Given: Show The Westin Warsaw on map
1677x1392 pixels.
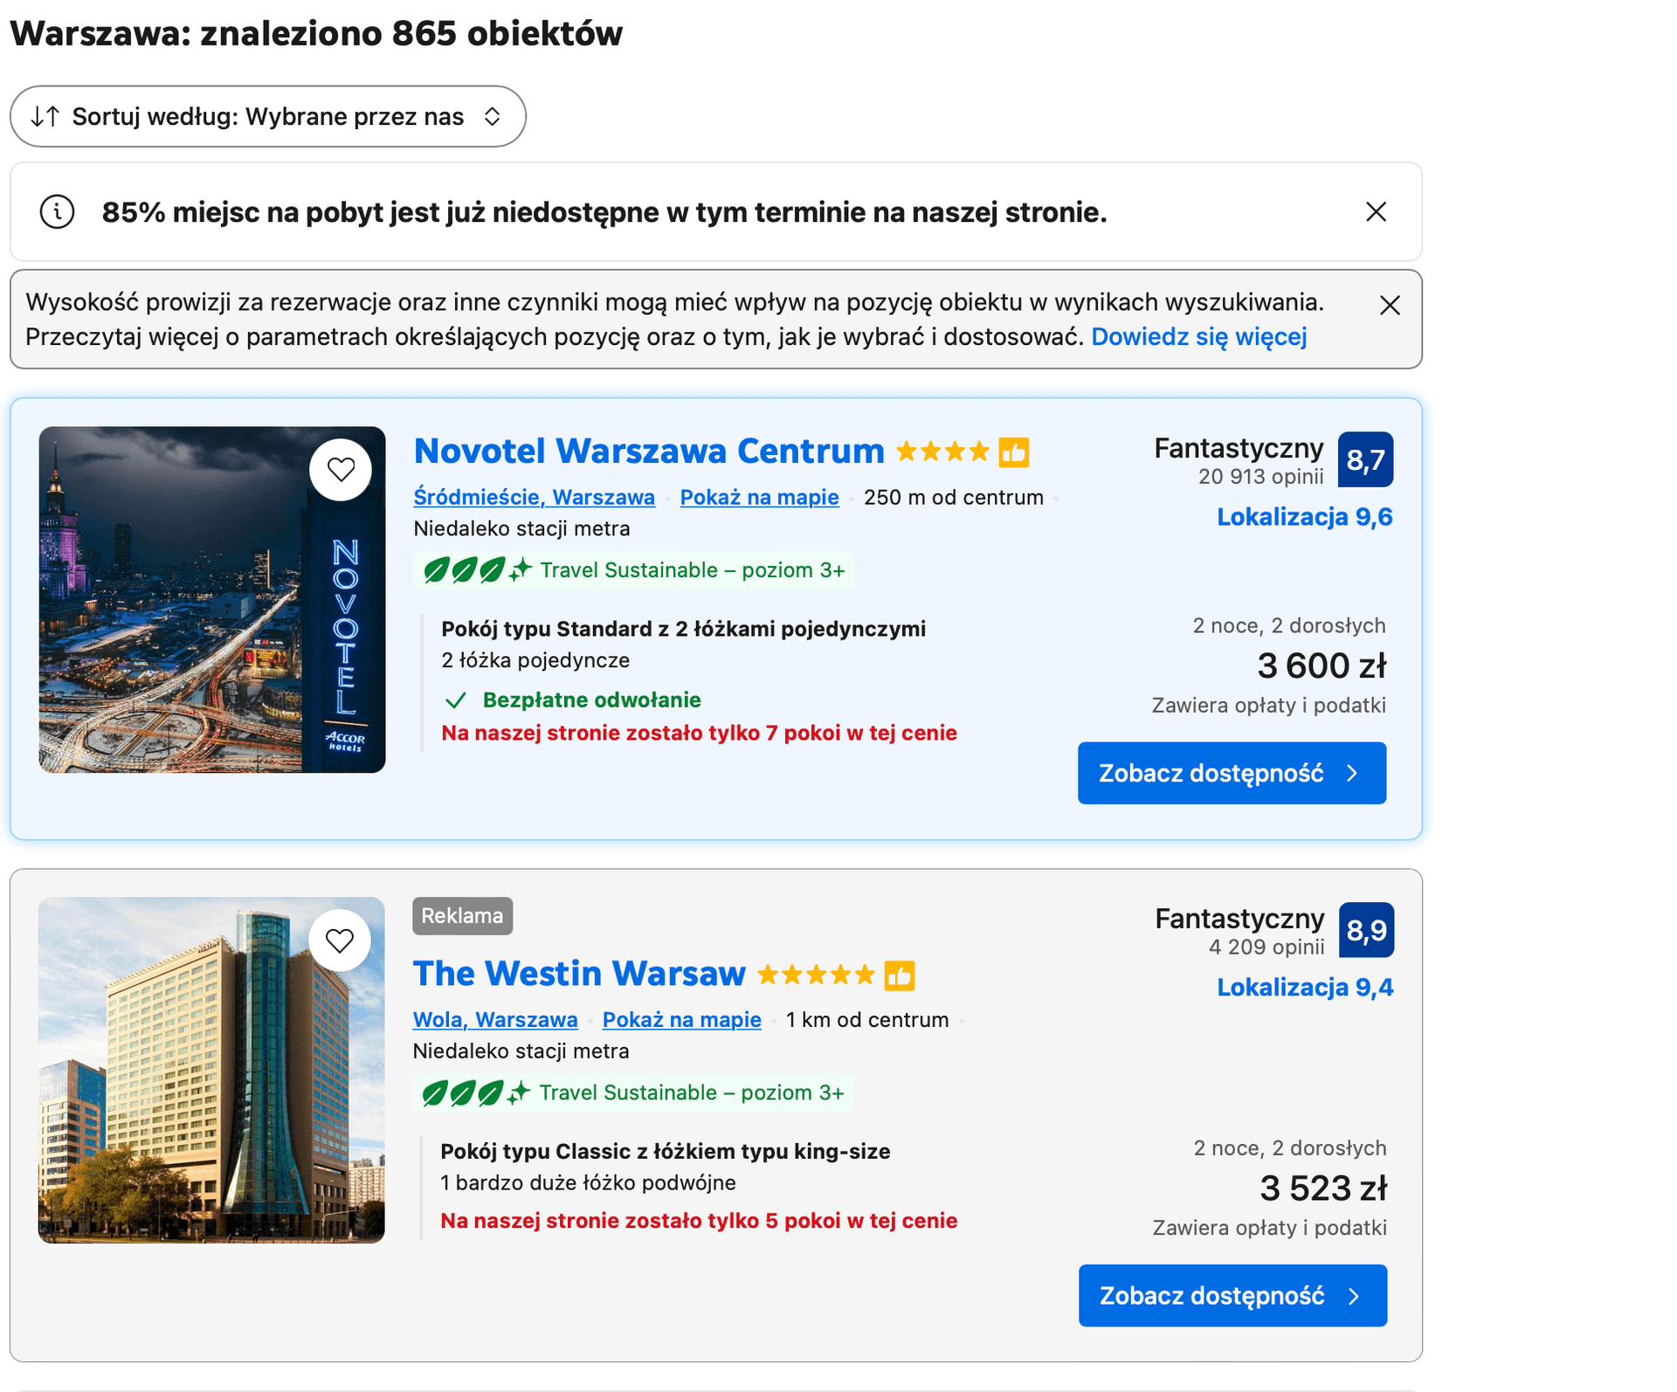Looking at the screenshot, I should [681, 1020].
